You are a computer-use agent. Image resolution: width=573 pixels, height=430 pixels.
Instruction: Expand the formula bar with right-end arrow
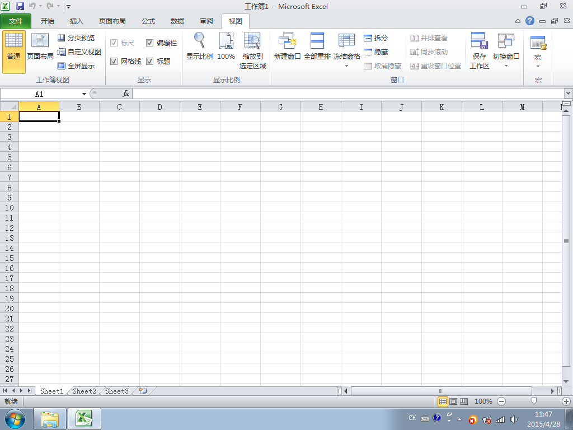[x=569, y=94]
